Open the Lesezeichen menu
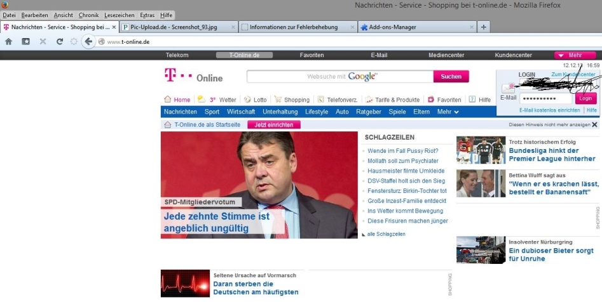The width and height of the screenshot is (602, 302). click(x=120, y=15)
